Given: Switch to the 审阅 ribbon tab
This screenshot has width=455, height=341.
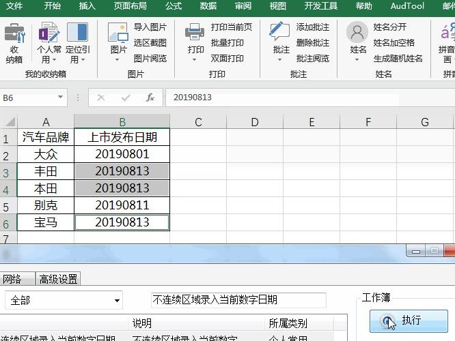Looking at the screenshot, I should point(243,5).
